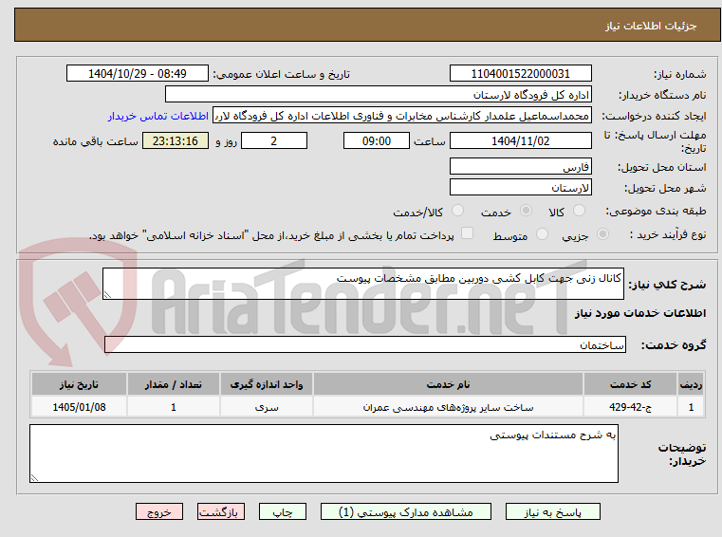Screen dimensions: 722x537
Task: Select the کالا/خدمت radio button
Action: click(x=457, y=211)
